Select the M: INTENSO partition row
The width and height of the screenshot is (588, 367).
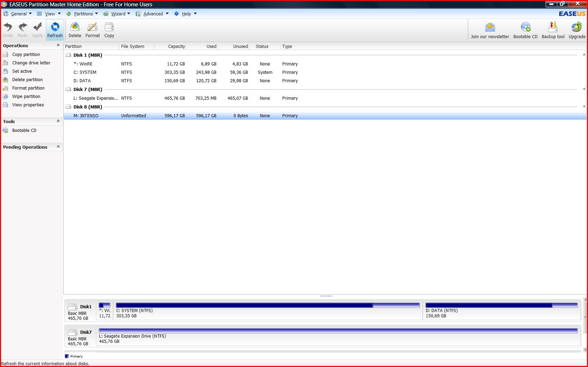(325, 116)
